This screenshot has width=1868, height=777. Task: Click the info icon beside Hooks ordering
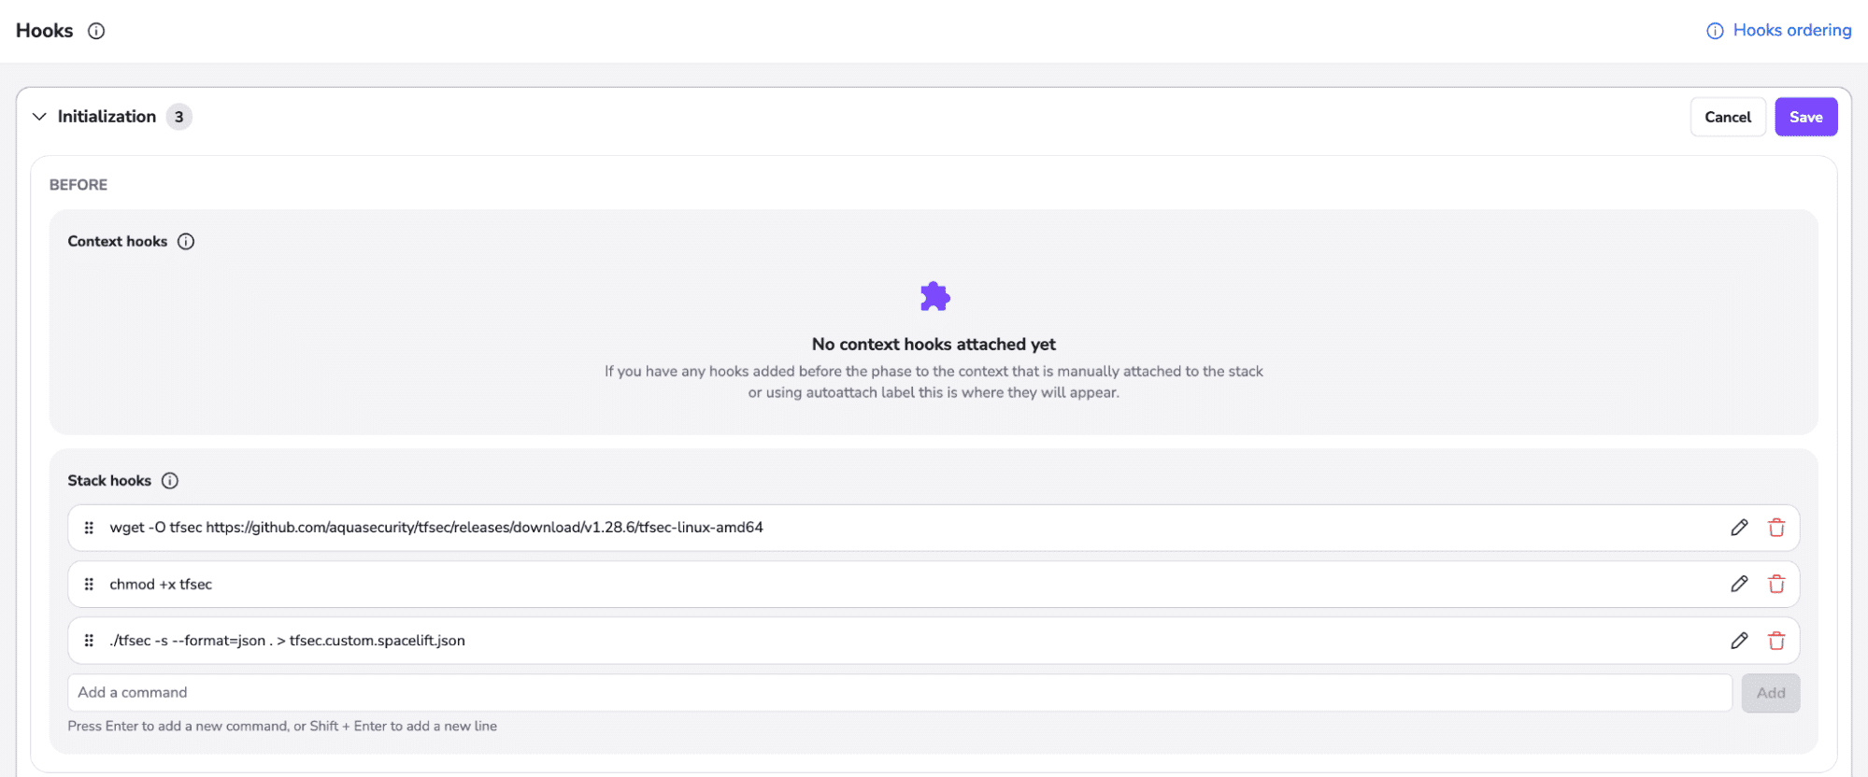(x=1714, y=31)
